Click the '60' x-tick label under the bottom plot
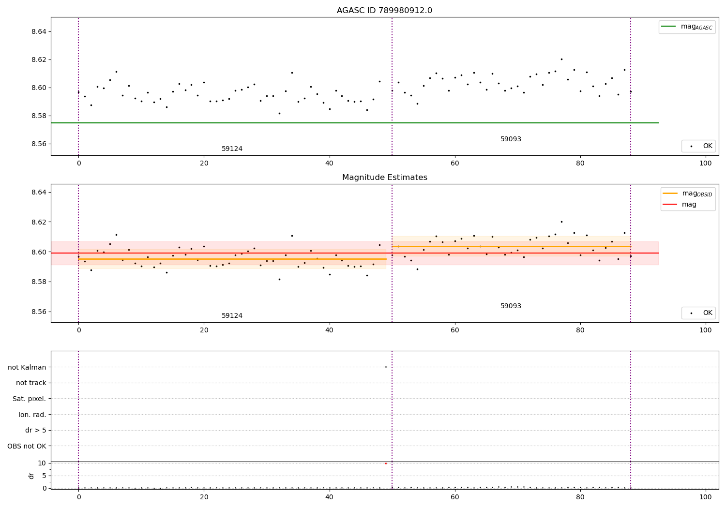The image size is (726, 508). (454, 497)
